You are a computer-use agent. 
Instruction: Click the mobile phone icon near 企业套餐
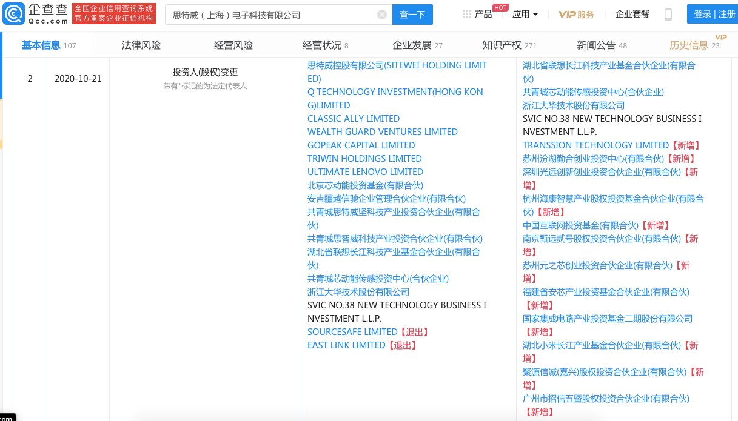point(668,14)
